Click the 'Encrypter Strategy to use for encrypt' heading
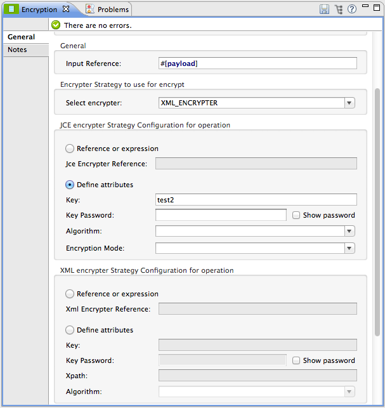Image resolution: width=385 pixels, height=408 pixels. pyautogui.click(x=122, y=84)
